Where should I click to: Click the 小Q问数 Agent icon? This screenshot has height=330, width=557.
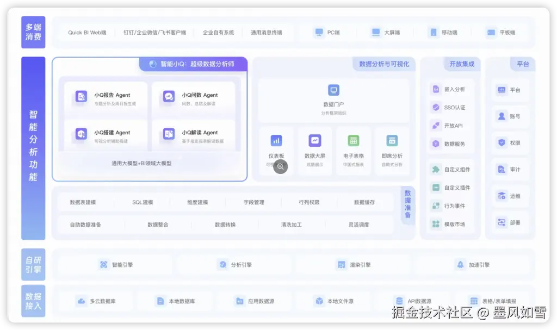coord(169,96)
